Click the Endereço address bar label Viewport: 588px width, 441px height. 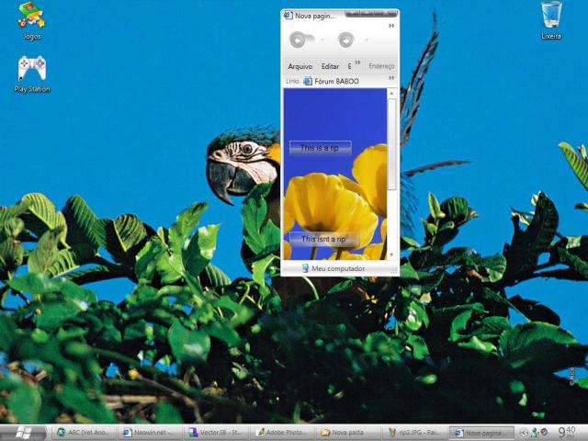pos(381,66)
